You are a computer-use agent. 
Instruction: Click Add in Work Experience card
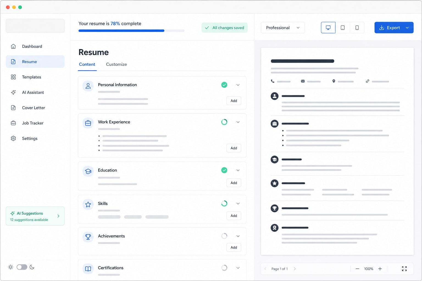(234, 148)
